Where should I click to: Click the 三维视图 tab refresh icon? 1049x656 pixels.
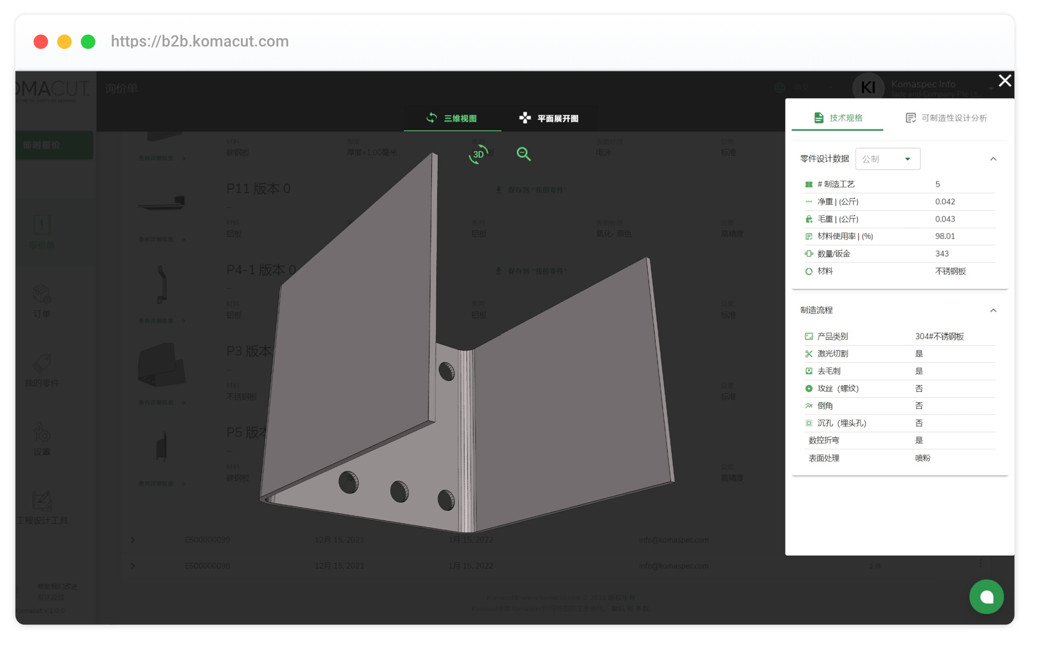click(431, 117)
